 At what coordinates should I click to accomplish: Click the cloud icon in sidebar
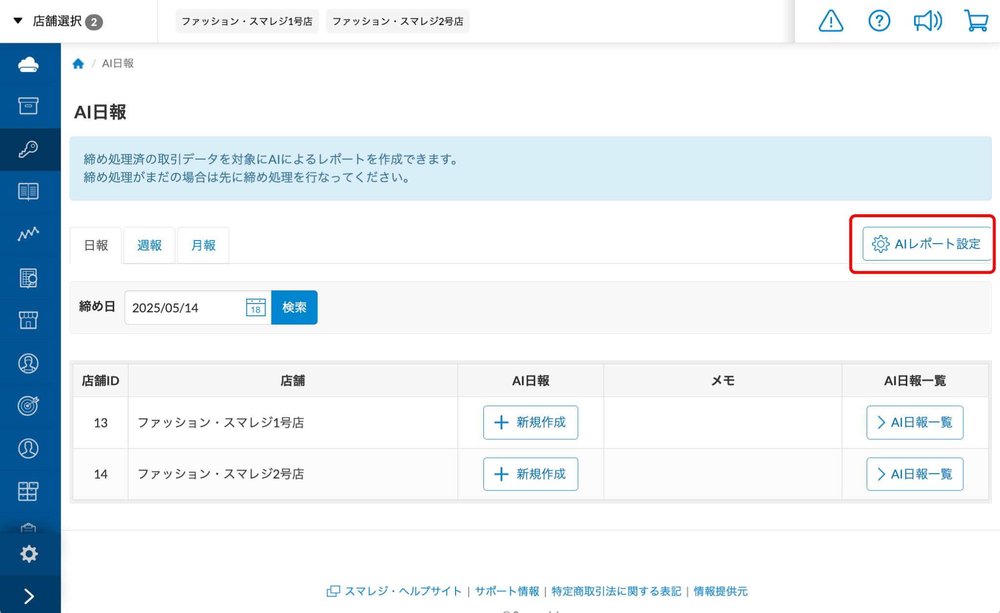28,64
